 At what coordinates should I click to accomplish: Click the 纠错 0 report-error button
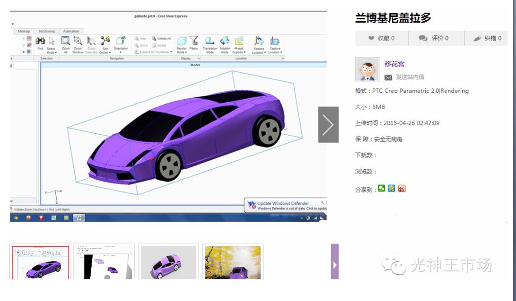(x=486, y=38)
